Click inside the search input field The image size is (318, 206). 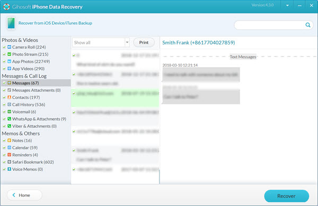[270, 25]
